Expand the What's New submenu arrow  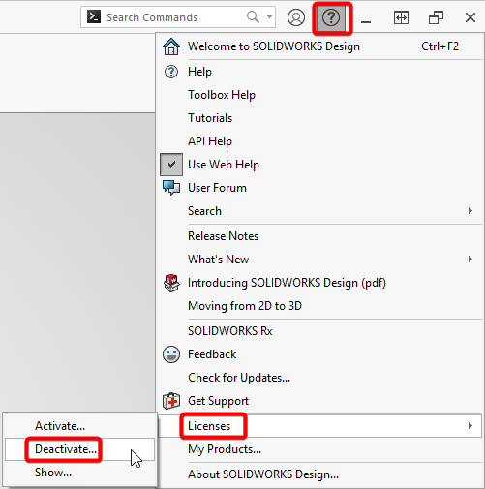[470, 260]
